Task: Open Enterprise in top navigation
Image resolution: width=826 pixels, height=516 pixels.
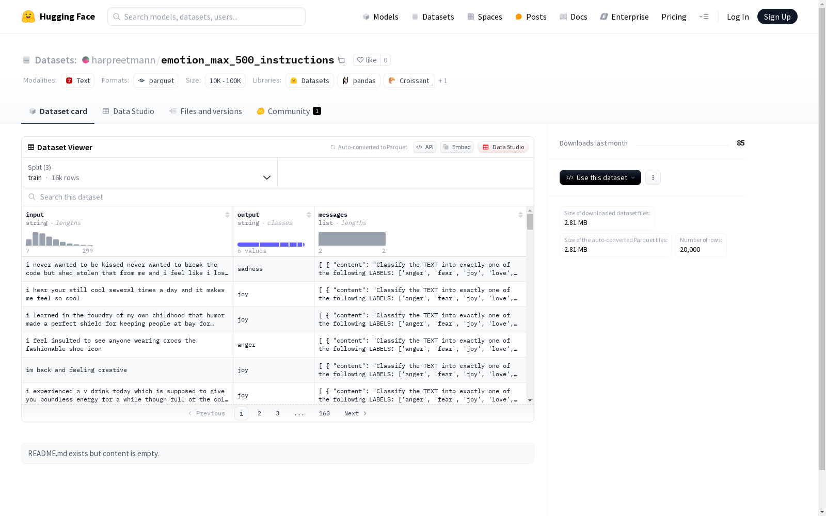Action: pyautogui.click(x=624, y=17)
